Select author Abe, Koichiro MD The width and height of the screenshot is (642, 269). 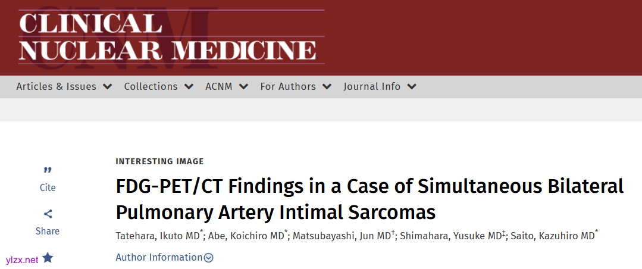[246, 236]
